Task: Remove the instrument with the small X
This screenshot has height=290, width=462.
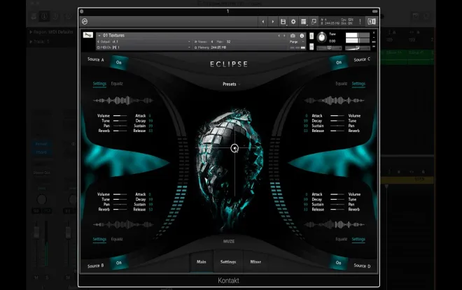Action: [374, 33]
